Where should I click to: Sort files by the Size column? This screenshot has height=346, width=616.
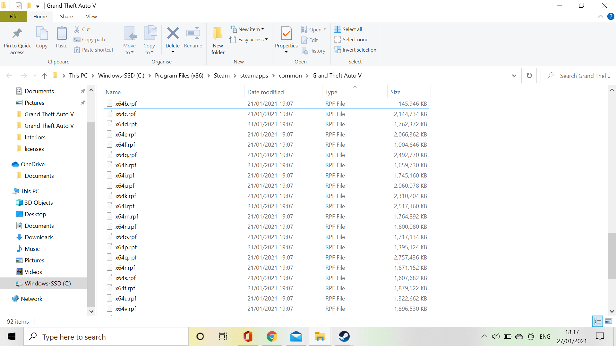(395, 92)
